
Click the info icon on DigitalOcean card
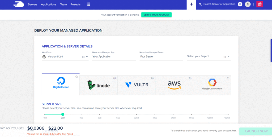(76, 77)
